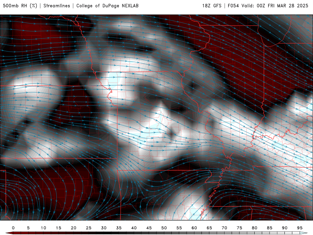Viewport: 313px width, 235px height.
Task: Click the colorbar label reading '80'
Action: coord(254,228)
